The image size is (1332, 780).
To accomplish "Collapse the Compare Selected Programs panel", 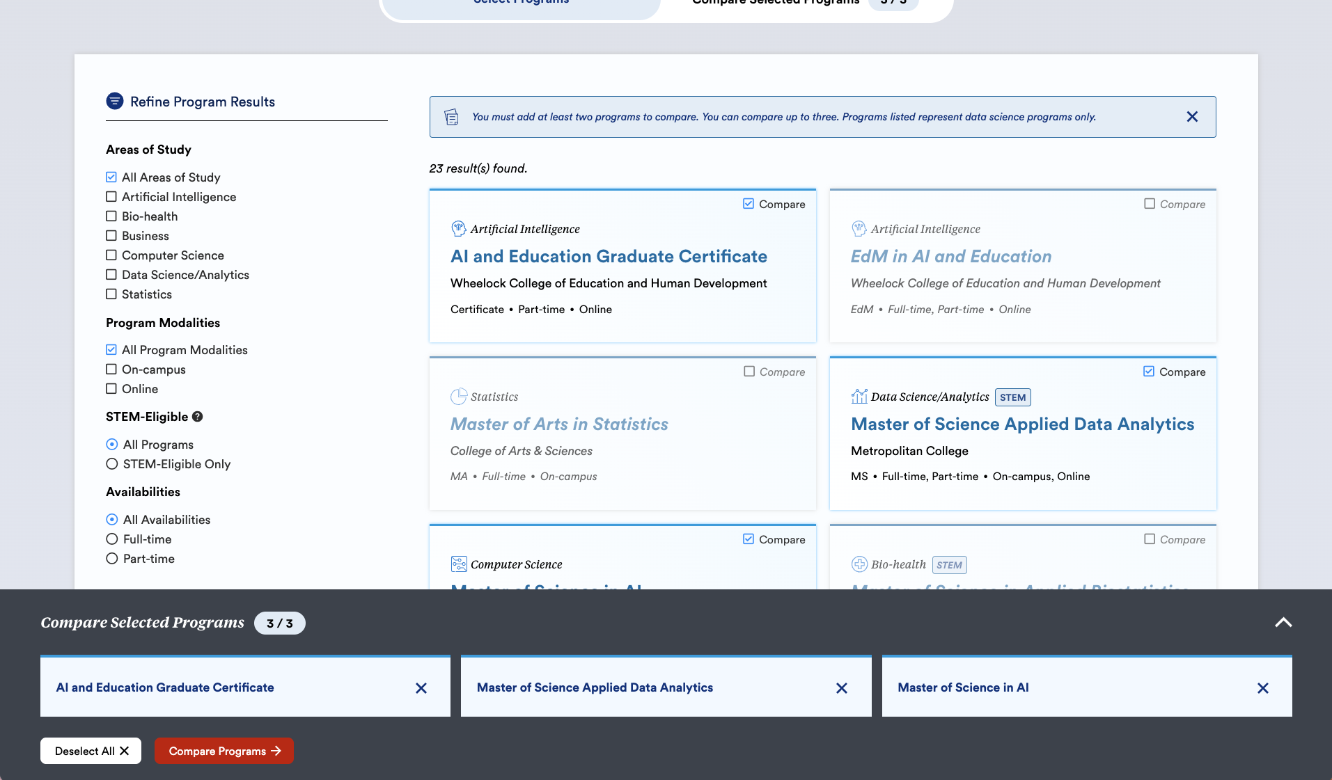I will [1283, 622].
